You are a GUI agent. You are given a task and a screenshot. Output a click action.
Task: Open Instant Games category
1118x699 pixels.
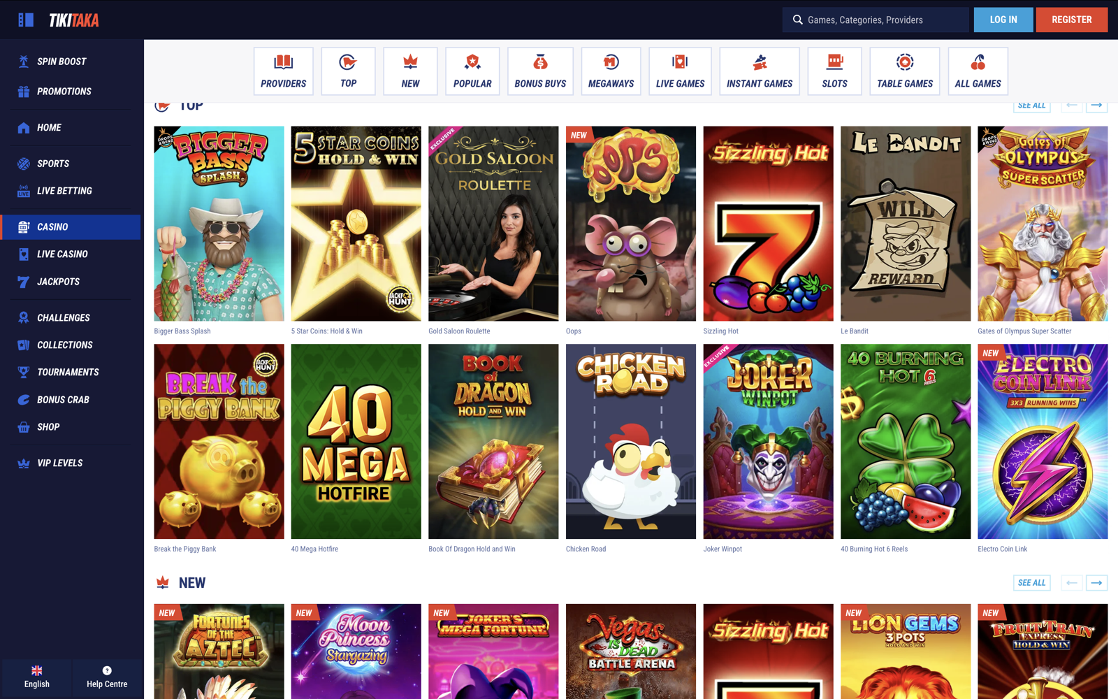[759, 71]
